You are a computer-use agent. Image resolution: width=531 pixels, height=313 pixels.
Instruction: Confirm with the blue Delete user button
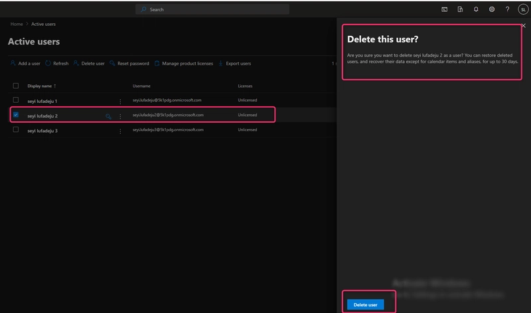pyautogui.click(x=366, y=304)
